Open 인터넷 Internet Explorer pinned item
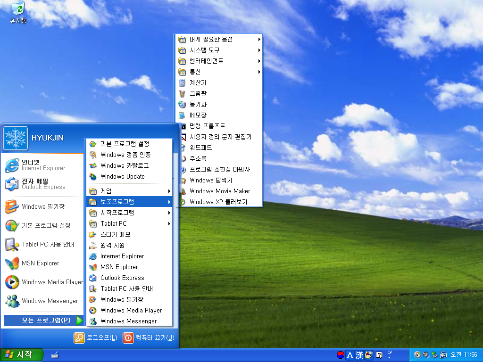The height and width of the screenshot is (362, 483). [42, 165]
